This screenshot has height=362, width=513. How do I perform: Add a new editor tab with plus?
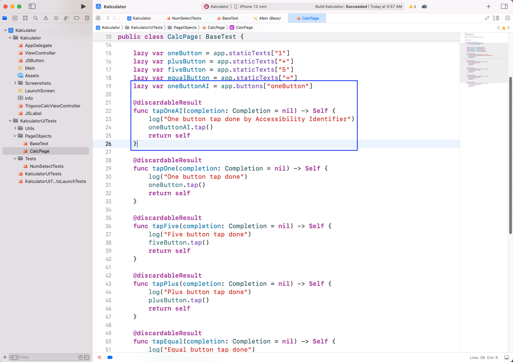489,7
